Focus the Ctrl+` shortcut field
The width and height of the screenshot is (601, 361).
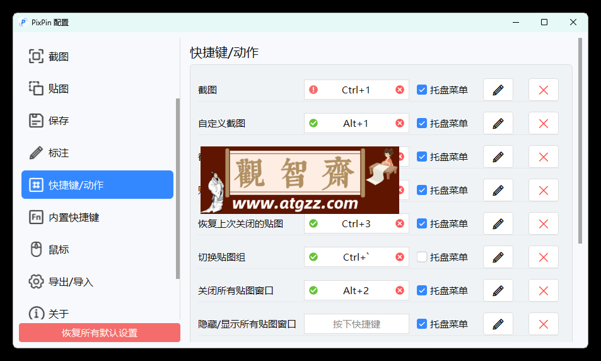click(356, 257)
